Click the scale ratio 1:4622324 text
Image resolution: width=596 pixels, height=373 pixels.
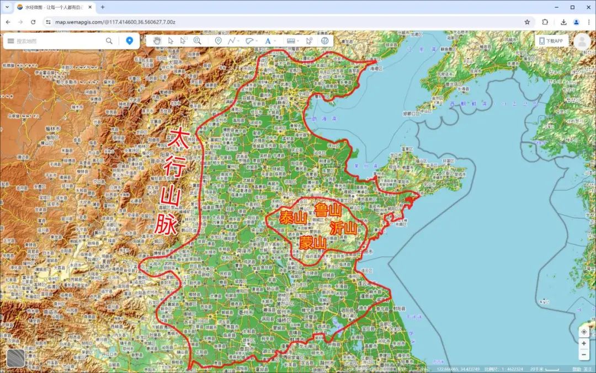tap(503, 369)
